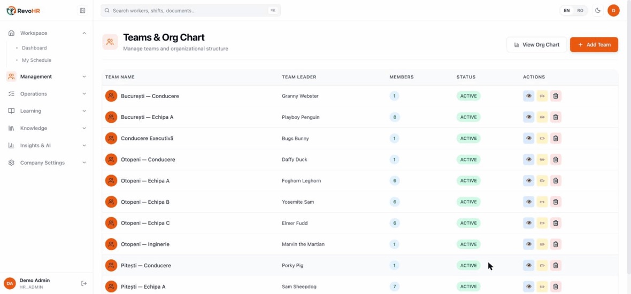Delete the Conducere Executivă team
The width and height of the screenshot is (631, 294).
point(556,139)
